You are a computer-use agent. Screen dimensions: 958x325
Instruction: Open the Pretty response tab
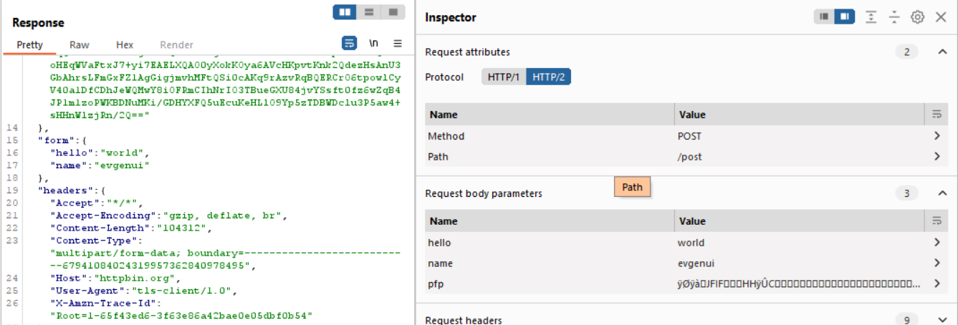point(30,44)
